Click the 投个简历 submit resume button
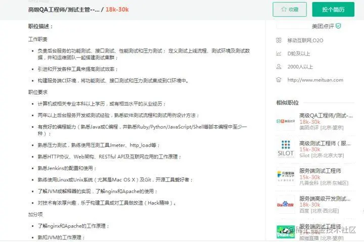 click(x=333, y=9)
